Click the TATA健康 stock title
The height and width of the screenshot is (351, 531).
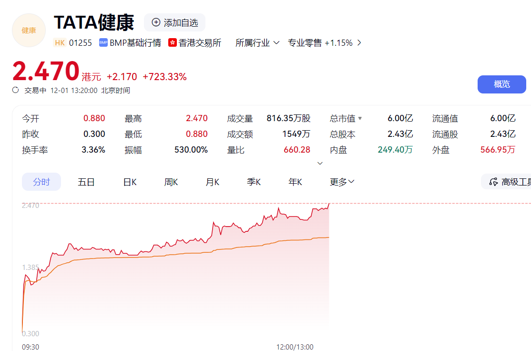tap(94, 23)
